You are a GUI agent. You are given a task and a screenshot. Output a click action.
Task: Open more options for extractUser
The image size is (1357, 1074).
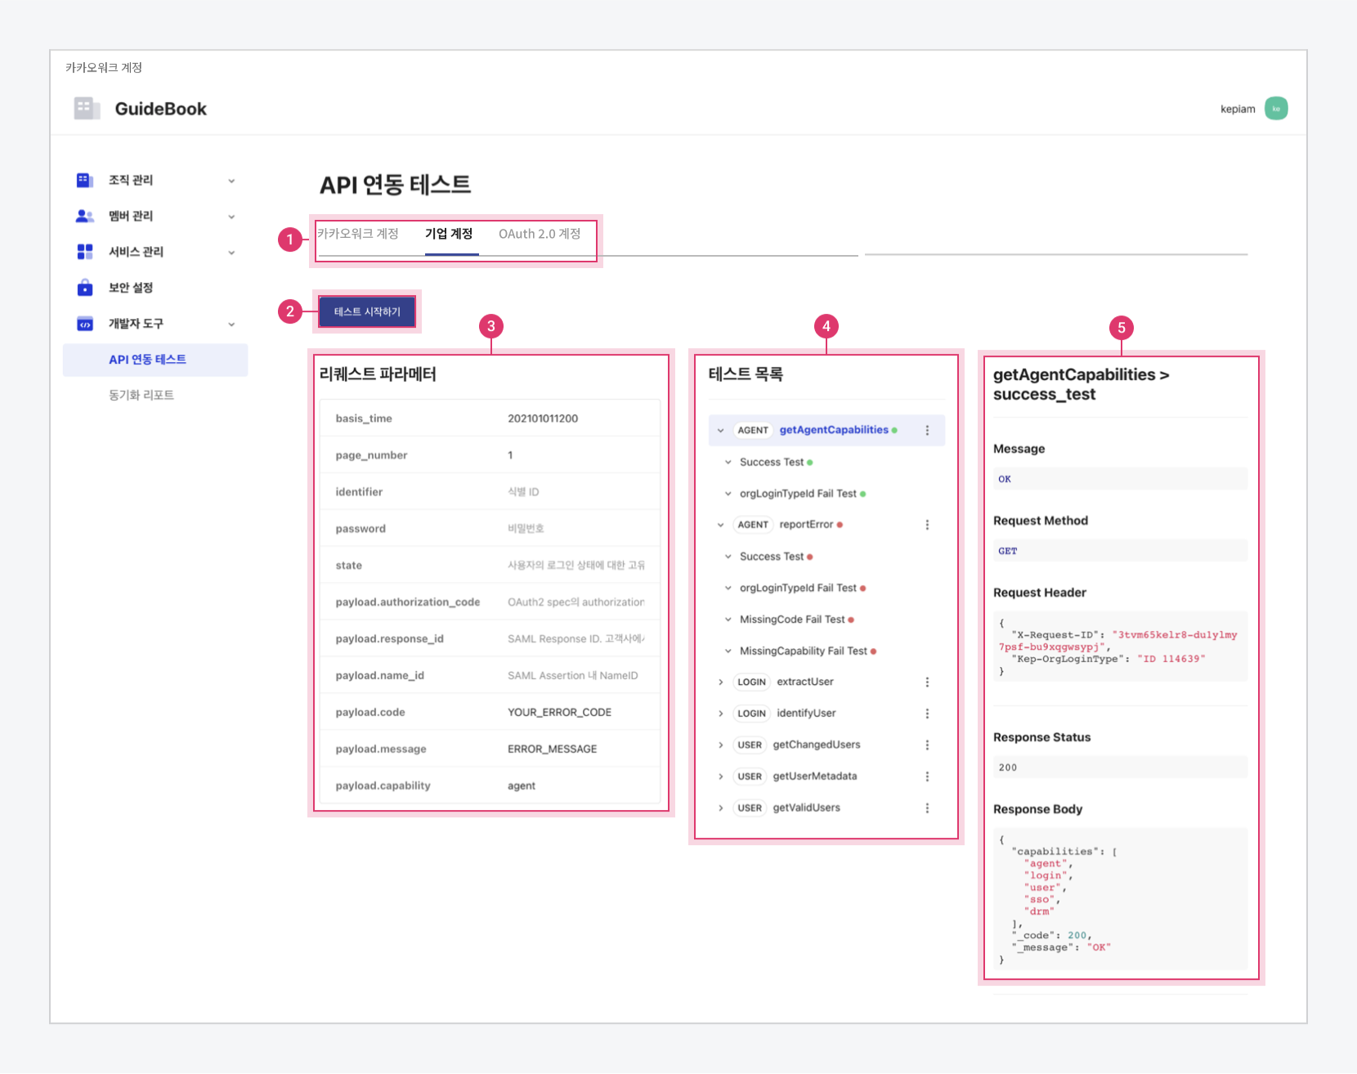pyautogui.click(x=927, y=682)
